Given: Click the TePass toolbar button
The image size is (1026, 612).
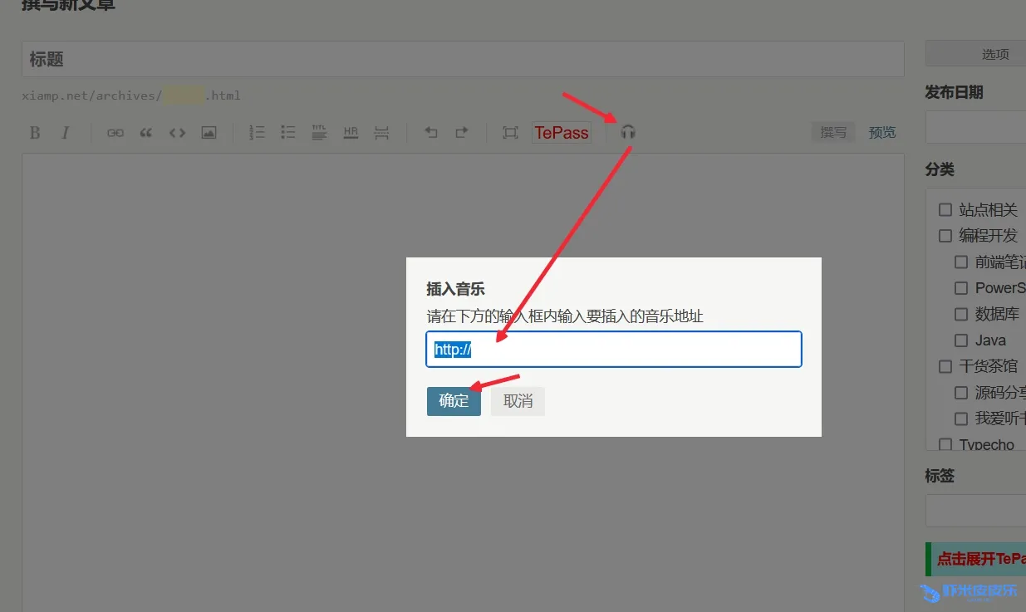Looking at the screenshot, I should pyautogui.click(x=562, y=133).
